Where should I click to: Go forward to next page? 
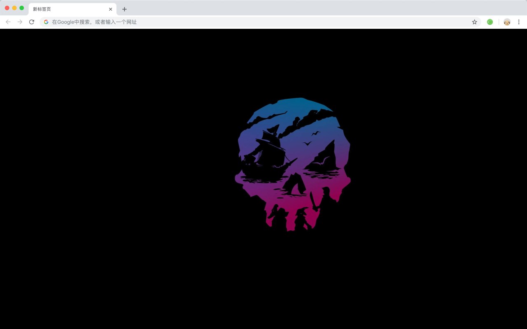pos(20,22)
